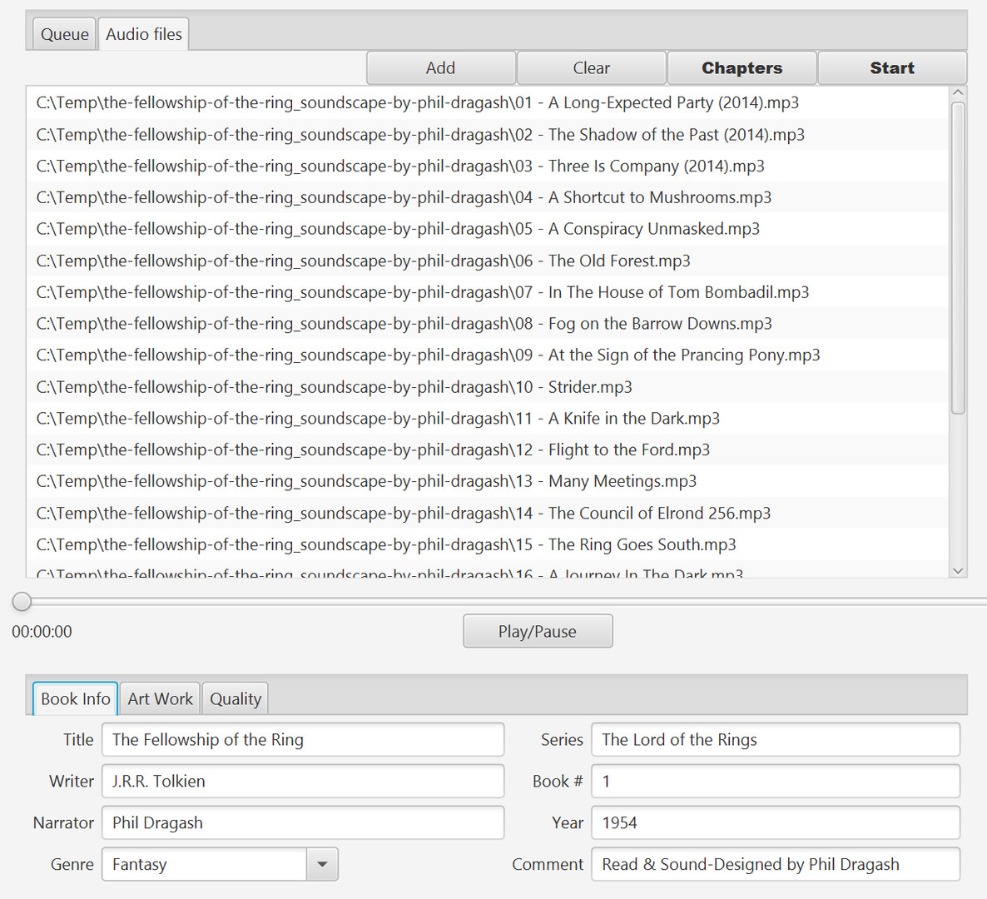This screenshot has width=987, height=899.
Task: Click the Add button to add audio files
Action: coord(440,67)
